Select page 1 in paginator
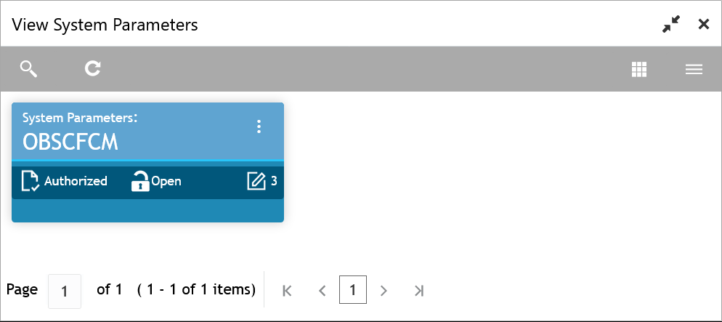Screen dimensions: 722x322 [353, 290]
